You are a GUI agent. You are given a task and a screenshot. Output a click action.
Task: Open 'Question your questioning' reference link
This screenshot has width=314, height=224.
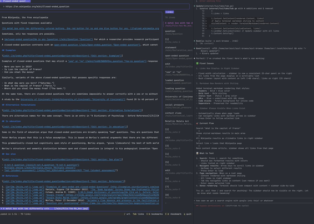tap(102, 203)
